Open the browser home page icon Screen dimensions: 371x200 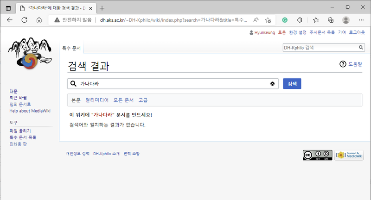39,20
